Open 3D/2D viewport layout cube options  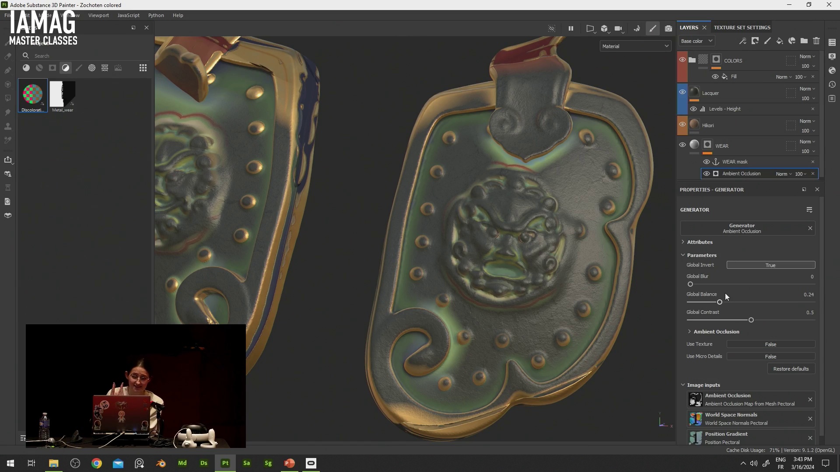pyautogui.click(x=605, y=28)
